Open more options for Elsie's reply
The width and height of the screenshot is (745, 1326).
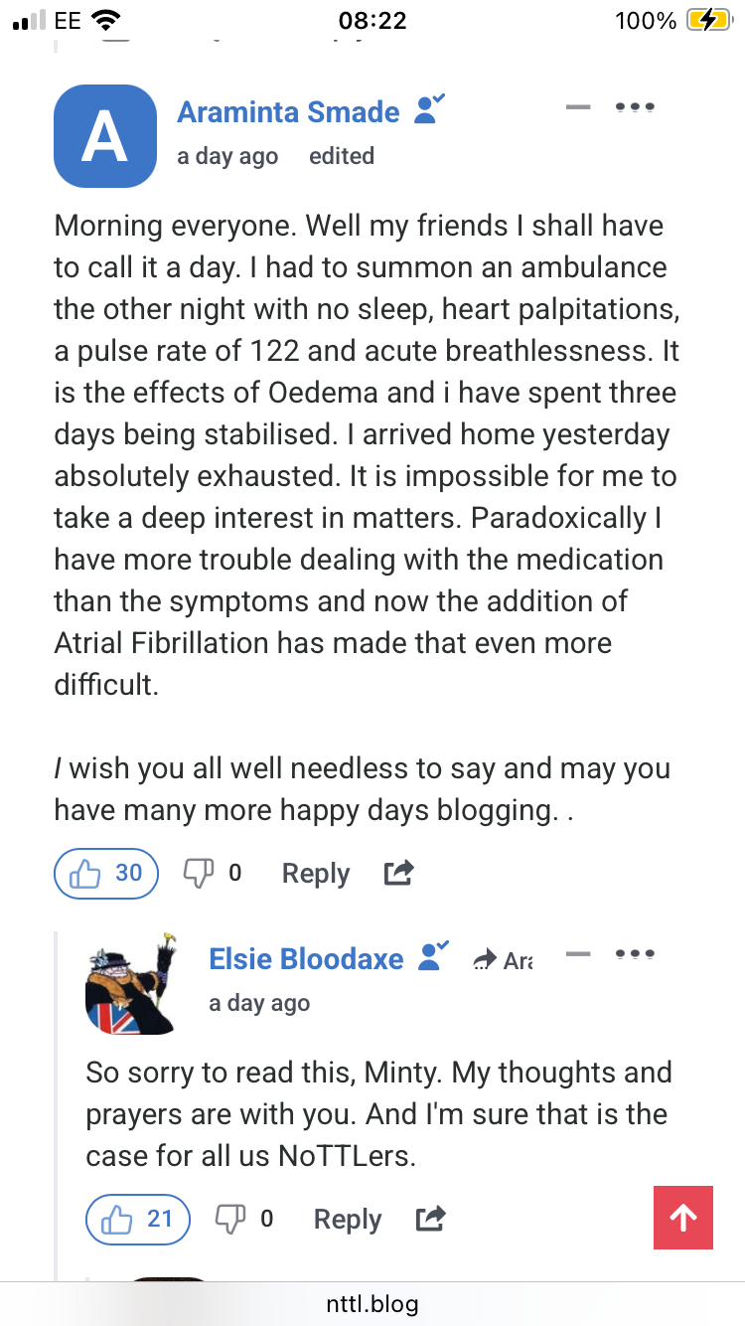(x=635, y=954)
